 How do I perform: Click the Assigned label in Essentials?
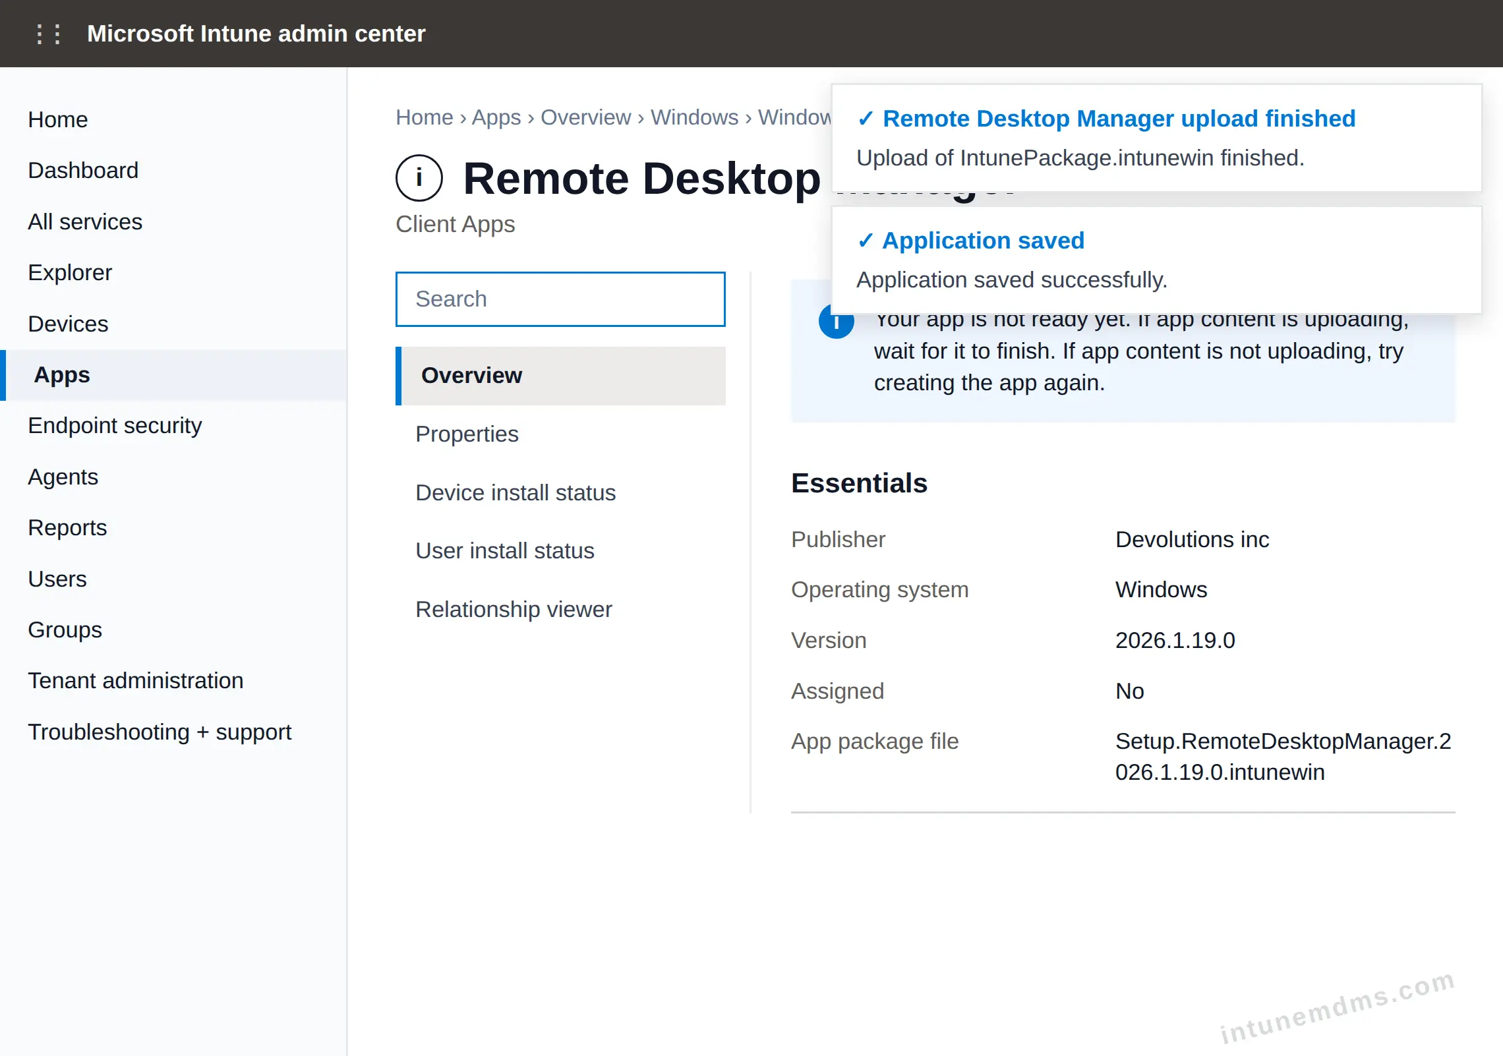(837, 691)
